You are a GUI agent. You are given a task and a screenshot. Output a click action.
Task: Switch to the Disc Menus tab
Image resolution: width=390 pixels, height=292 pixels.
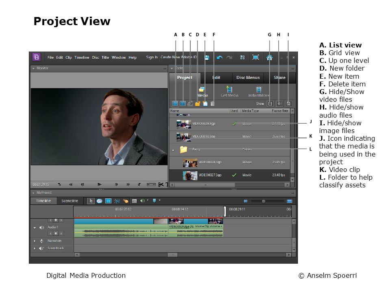point(248,77)
